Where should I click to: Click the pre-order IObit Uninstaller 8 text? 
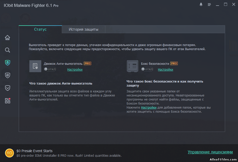[69, 156]
